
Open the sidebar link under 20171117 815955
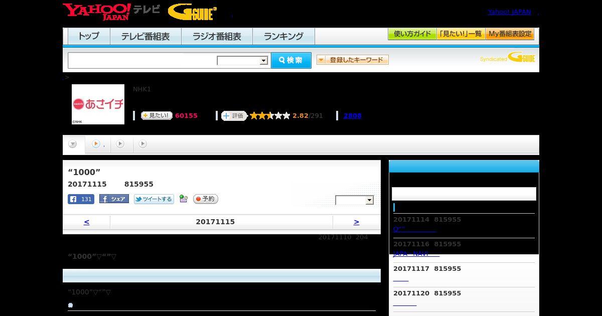click(401, 278)
